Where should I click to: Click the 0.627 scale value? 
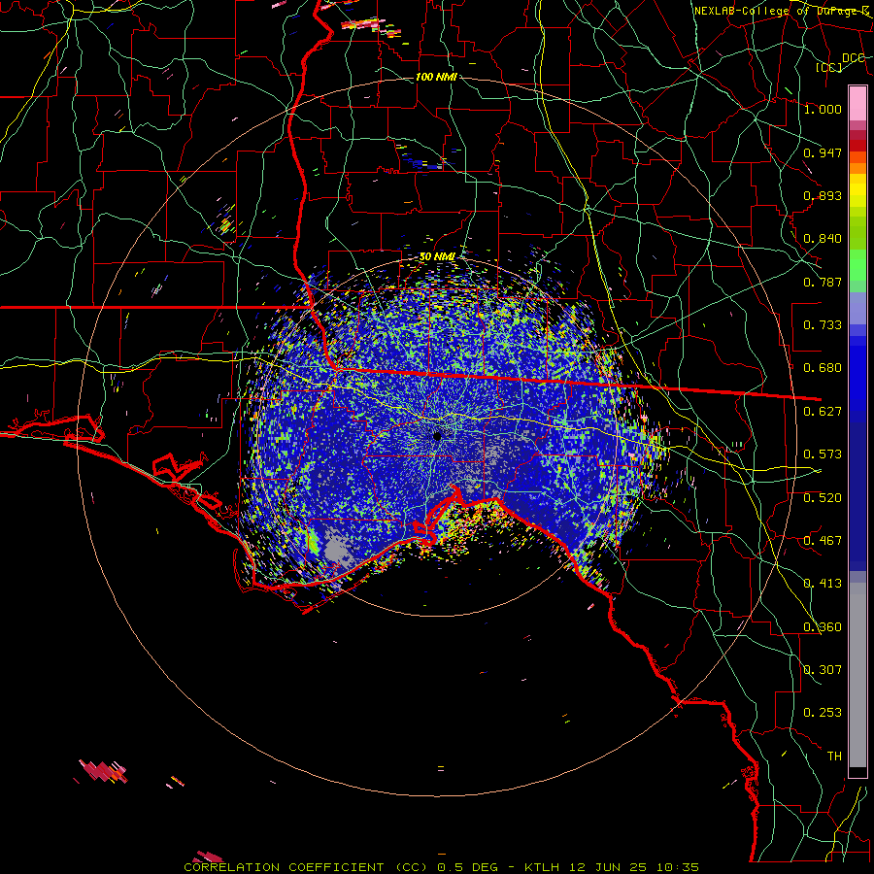tap(823, 412)
